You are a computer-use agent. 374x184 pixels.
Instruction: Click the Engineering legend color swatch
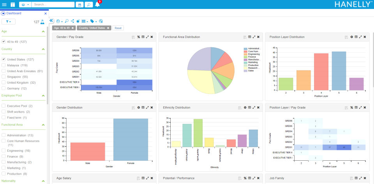tap(245, 54)
